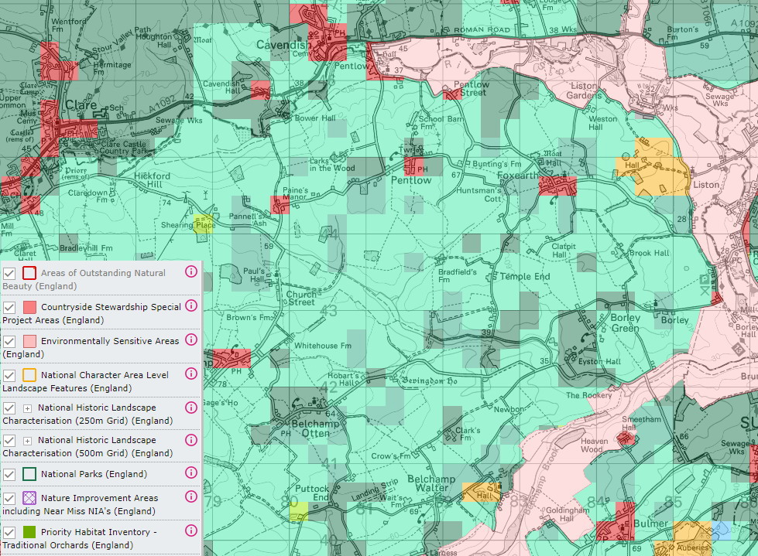Click the 'Hickford Hill' label on map
Screen dimensions: 758x556
[x=153, y=180]
